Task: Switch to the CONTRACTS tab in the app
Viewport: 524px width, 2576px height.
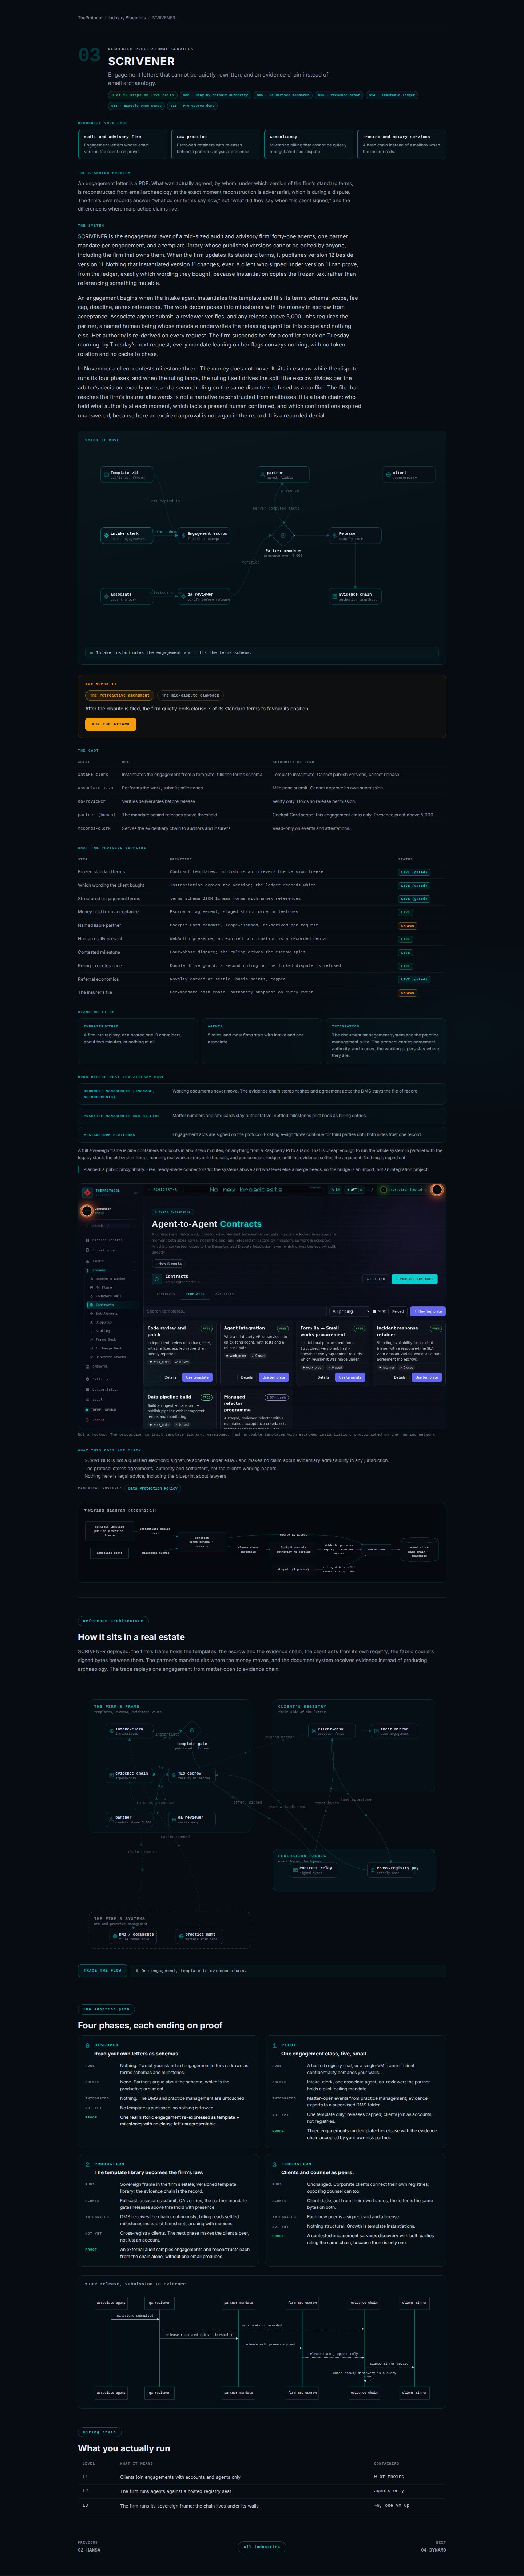Action: point(166,1294)
